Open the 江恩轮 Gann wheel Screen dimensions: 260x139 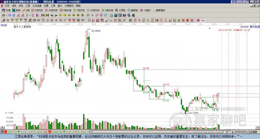coord(121,10)
